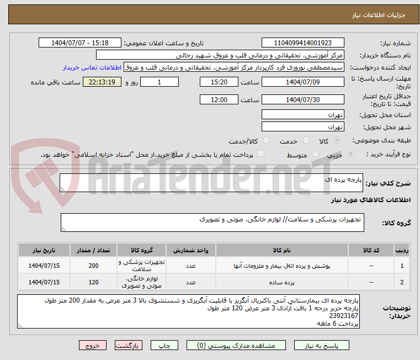Select the جزیی purchase type radio
The image size is (420, 360).
point(350,154)
